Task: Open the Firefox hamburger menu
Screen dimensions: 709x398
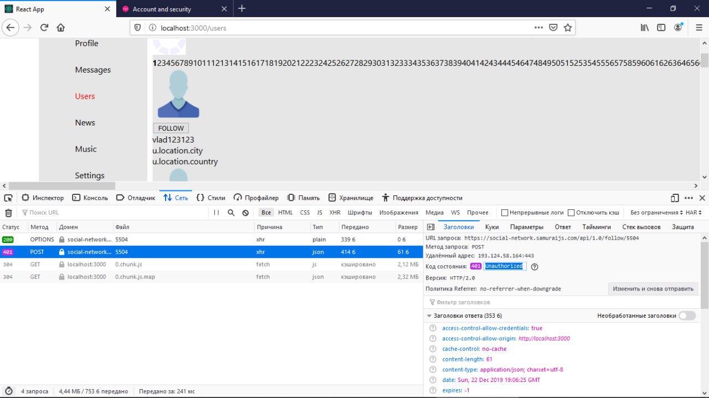Action: (x=698, y=28)
